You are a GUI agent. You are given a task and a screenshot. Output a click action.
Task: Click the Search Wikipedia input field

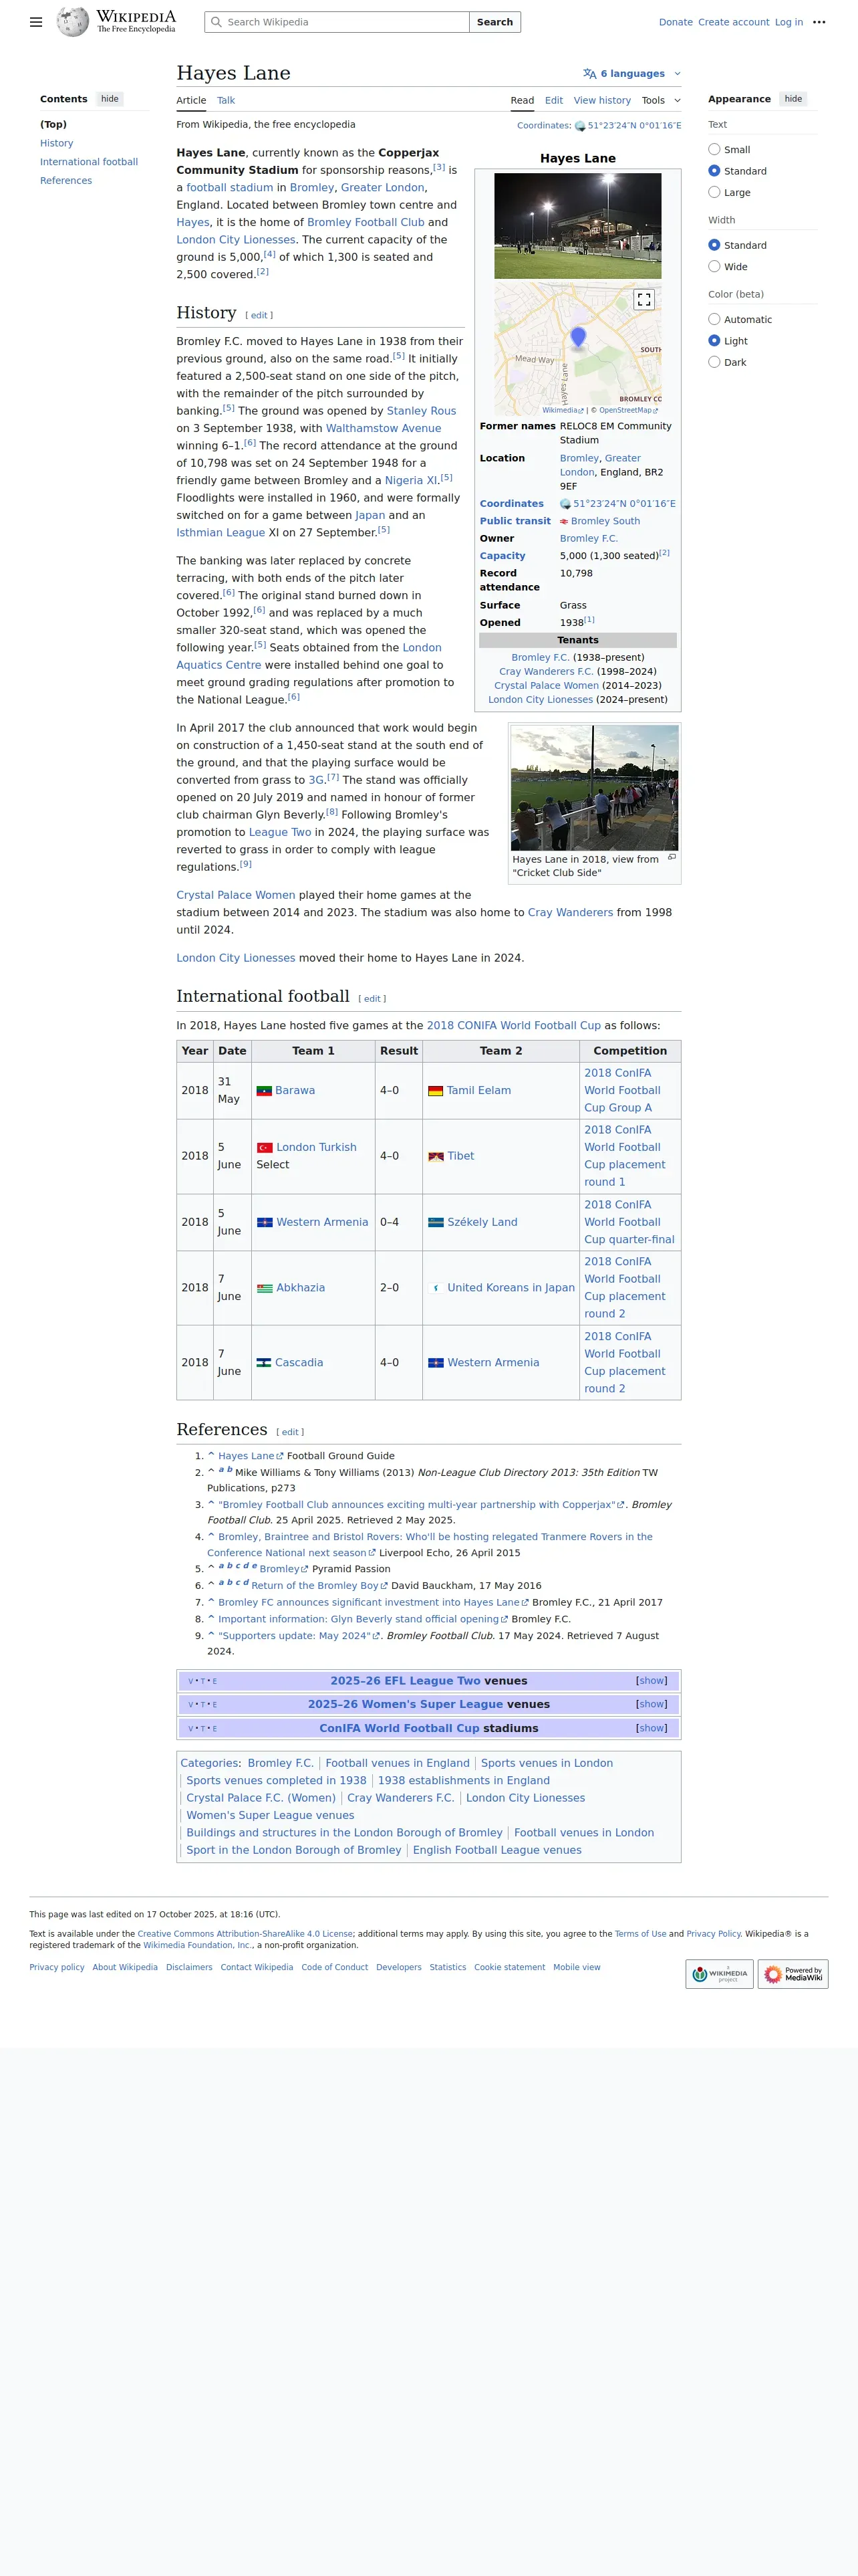click(x=337, y=22)
